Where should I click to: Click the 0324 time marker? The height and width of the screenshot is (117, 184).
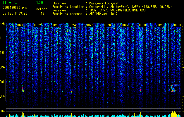72,25
